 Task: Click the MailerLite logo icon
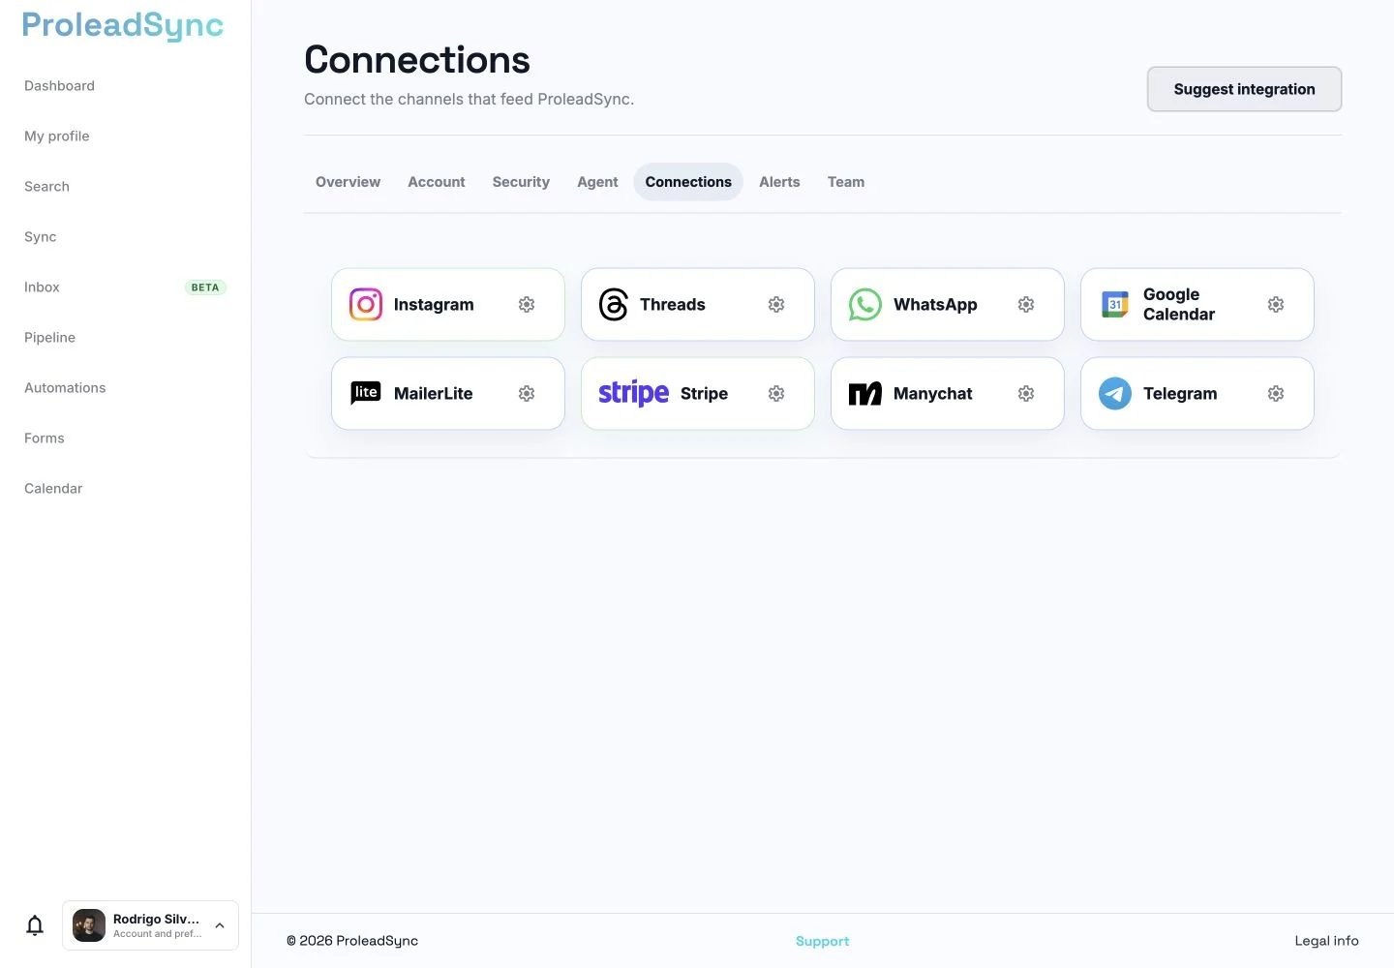(366, 393)
